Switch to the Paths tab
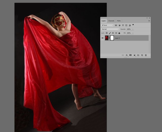Image resolution: width=162 pixels, height=132 pixels. [119, 21]
